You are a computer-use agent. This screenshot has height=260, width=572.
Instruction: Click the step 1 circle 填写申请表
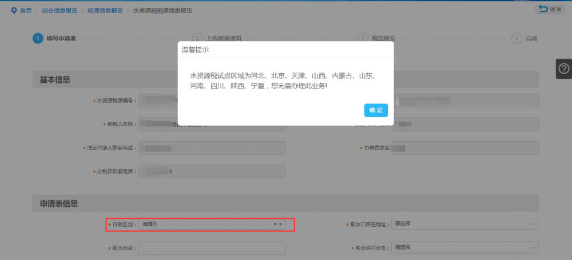point(38,38)
